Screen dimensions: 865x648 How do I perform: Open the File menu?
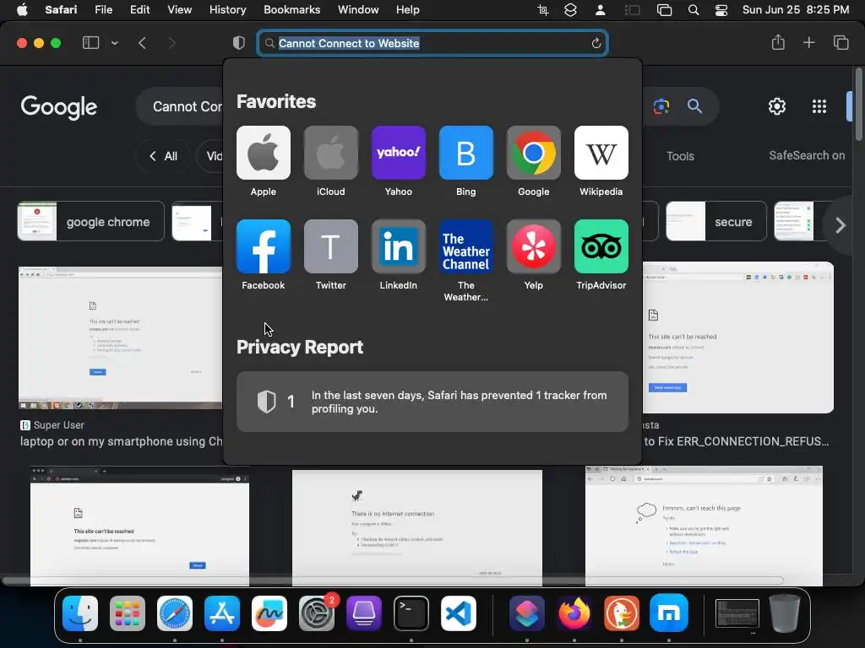tap(103, 10)
